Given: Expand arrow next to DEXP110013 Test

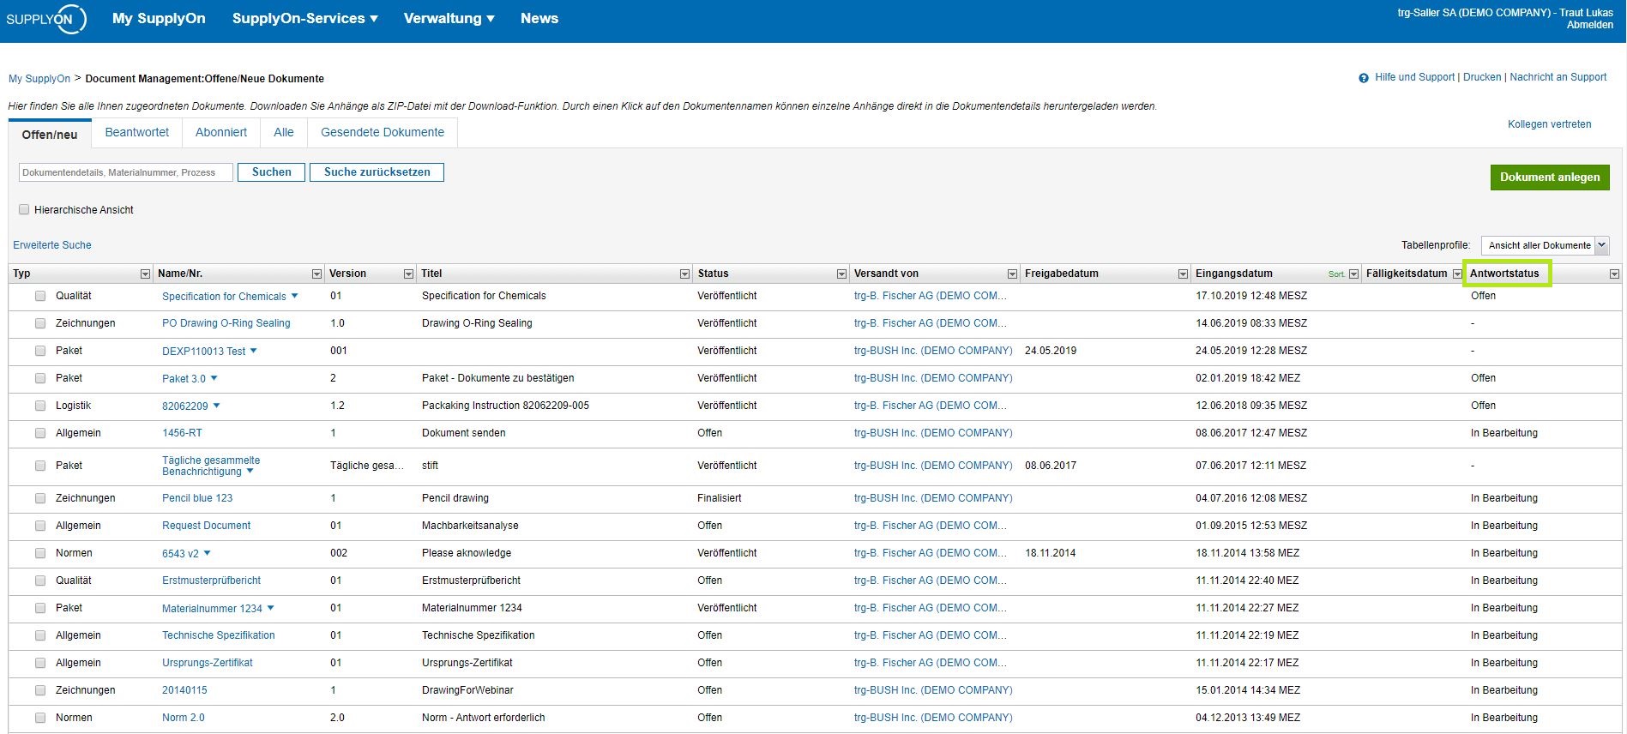Looking at the screenshot, I should 254,351.
